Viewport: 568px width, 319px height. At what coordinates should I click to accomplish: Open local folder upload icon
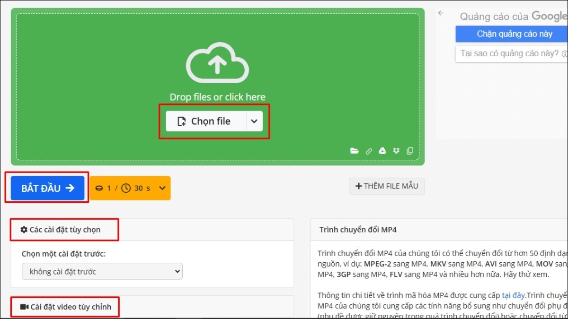[x=354, y=151]
